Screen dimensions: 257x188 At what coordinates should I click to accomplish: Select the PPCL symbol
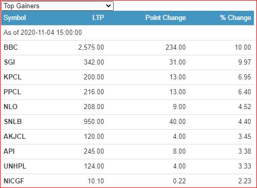pos(12,92)
